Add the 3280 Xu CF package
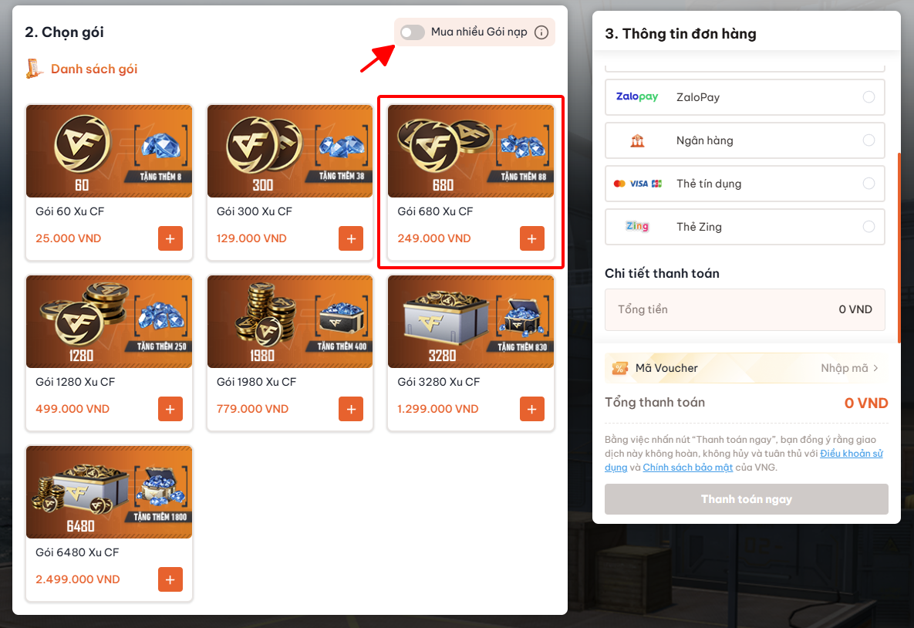This screenshot has height=628, width=914. [531, 409]
